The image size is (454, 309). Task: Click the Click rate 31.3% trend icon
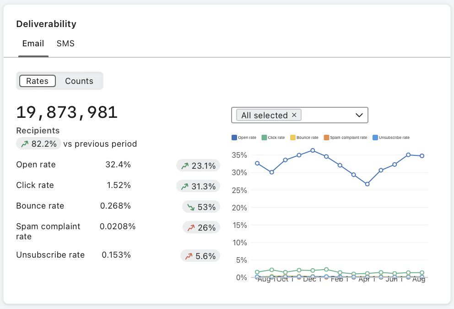point(185,186)
